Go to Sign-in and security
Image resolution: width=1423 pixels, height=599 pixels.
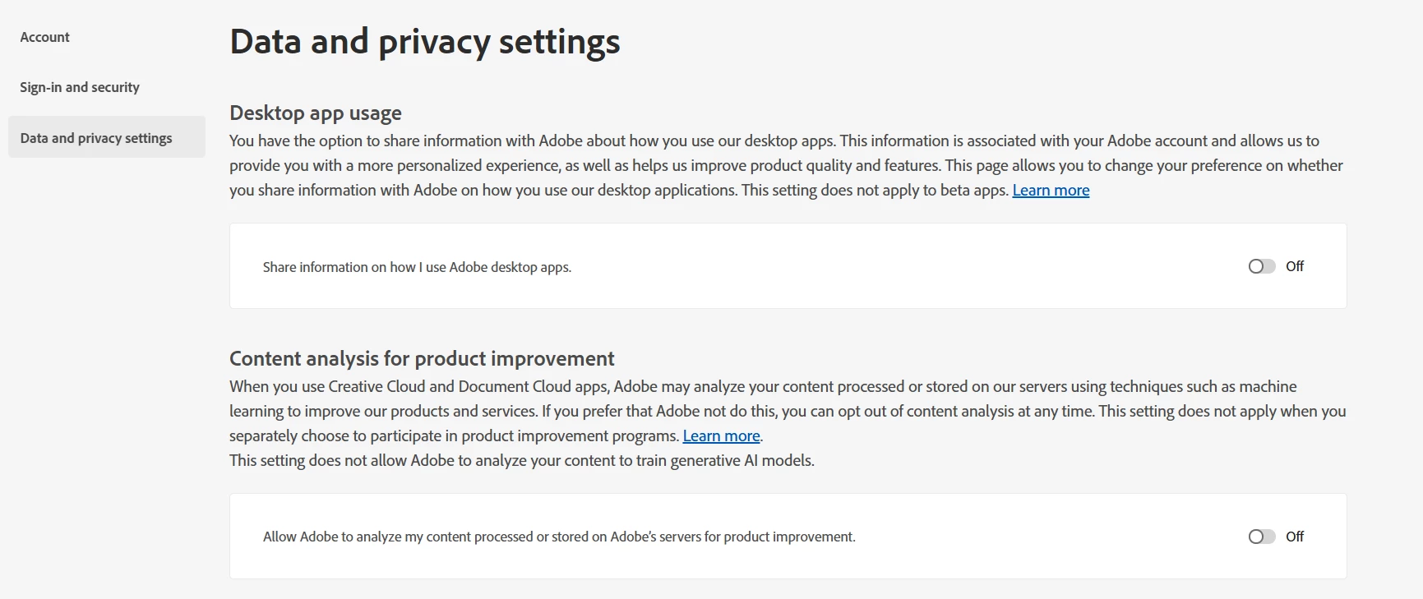click(x=80, y=87)
